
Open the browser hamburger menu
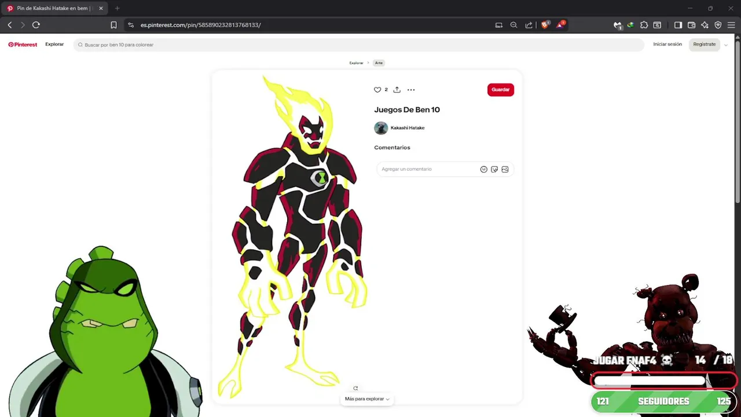(731, 25)
